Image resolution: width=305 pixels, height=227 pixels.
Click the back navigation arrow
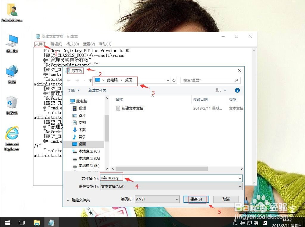(68, 80)
